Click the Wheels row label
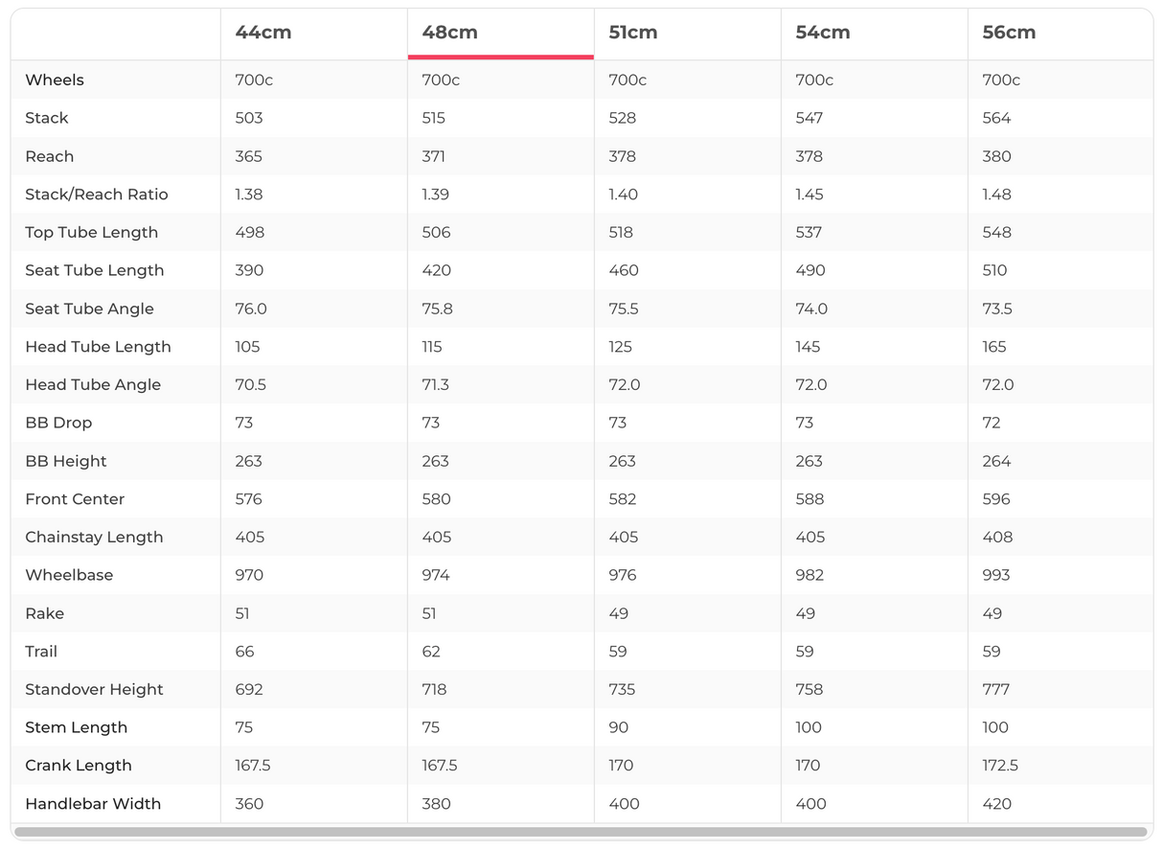This screenshot has width=1163, height=850. (55, 80)
